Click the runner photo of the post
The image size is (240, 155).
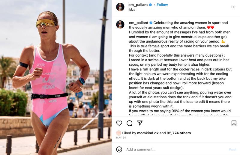[x=56, y=77]
